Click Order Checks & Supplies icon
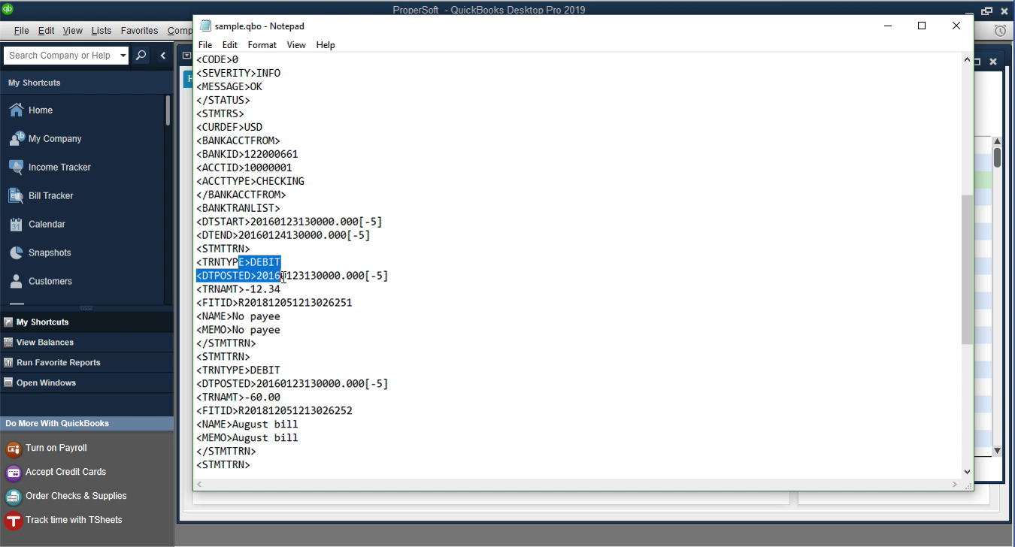1015x547 pixels. click(x=13, y=497)
